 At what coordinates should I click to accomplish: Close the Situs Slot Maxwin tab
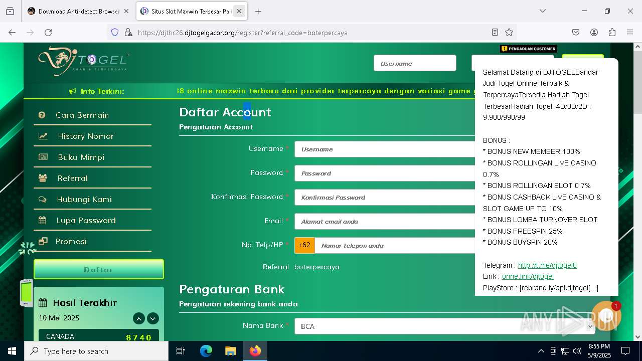pos(239,11)
